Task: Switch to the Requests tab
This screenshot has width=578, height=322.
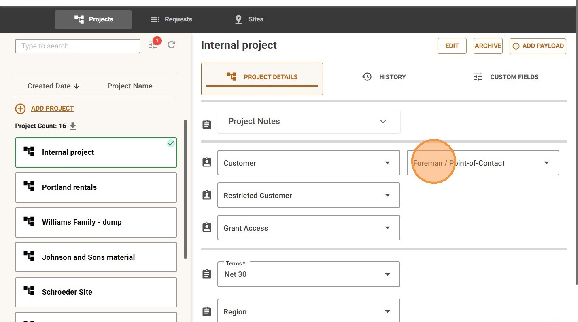Action: point(171,19)
